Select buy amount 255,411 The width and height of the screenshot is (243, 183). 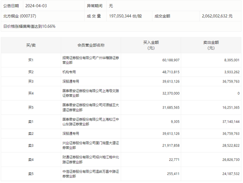[173, 174]
